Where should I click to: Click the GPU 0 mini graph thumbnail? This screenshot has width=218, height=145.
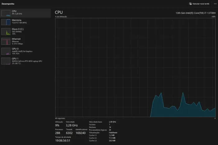[x=6, y=51]
